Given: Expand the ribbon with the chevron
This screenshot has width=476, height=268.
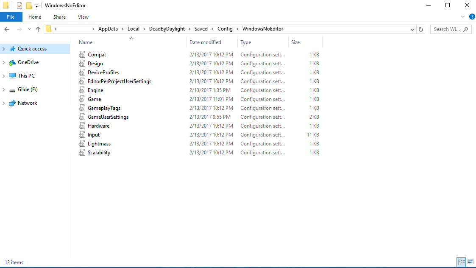Looking at the screenshot, I should [x=462, y=17].
